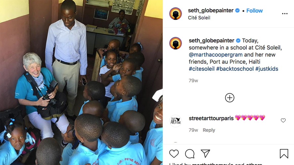Open the three-dot more options menu
The image size is (294, 165).
click(285, 13)
